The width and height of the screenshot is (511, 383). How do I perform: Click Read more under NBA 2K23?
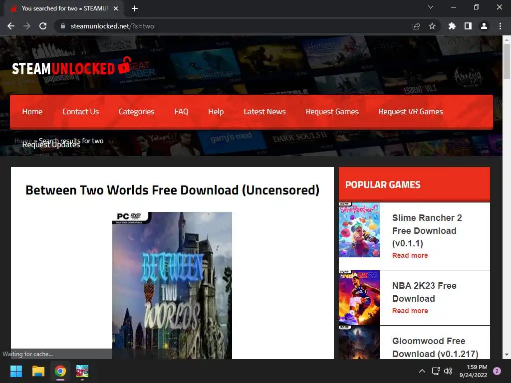pos(410,311)
